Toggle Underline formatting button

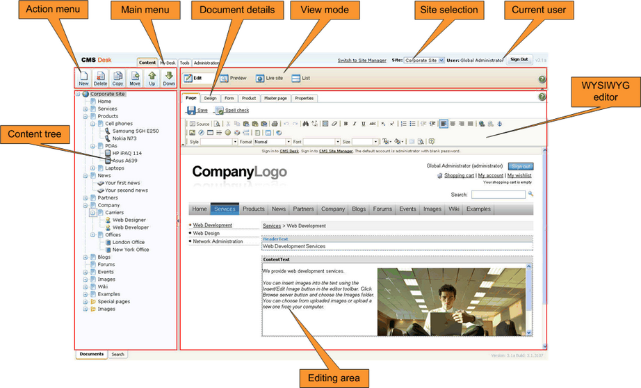pyautogui.click(x=363, y=124)
